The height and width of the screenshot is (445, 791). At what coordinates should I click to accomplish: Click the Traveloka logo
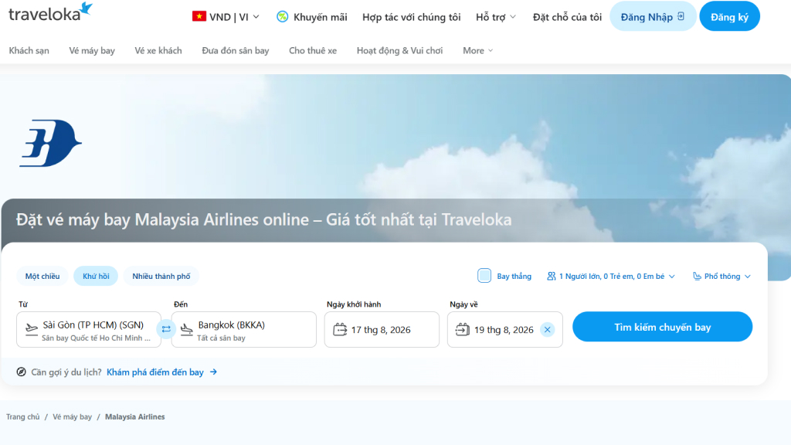pos(50,12)
